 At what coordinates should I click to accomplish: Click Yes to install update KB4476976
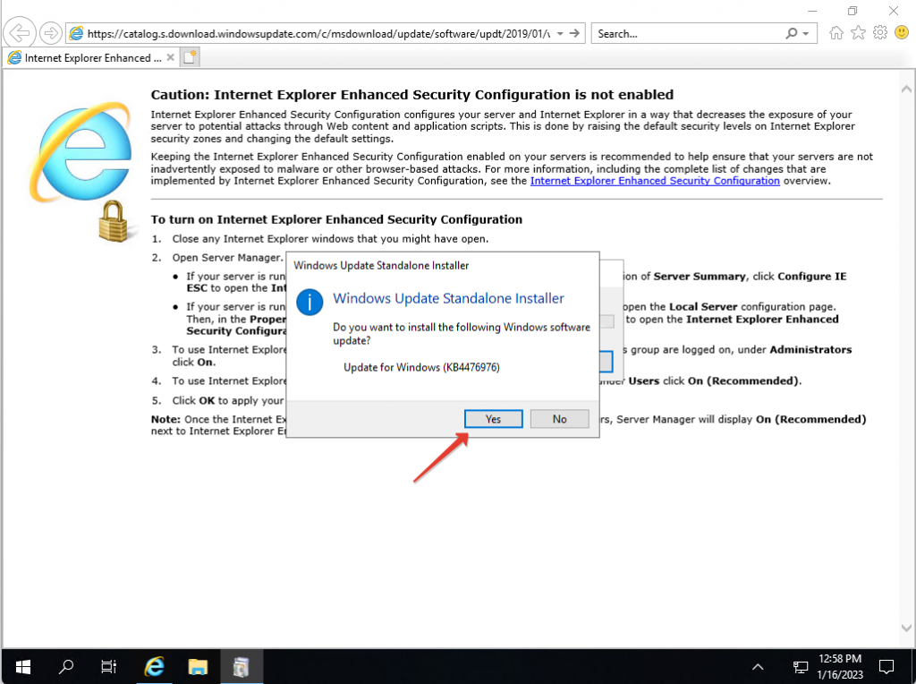[493, 418]
